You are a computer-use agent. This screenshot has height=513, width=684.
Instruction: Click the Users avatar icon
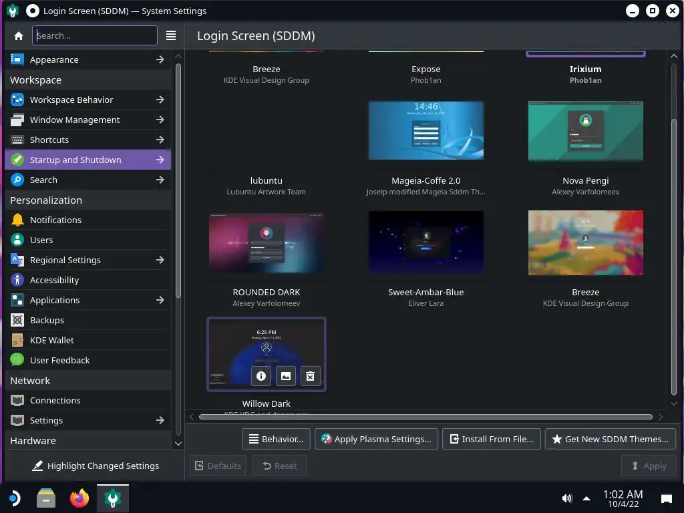point(17,240)
